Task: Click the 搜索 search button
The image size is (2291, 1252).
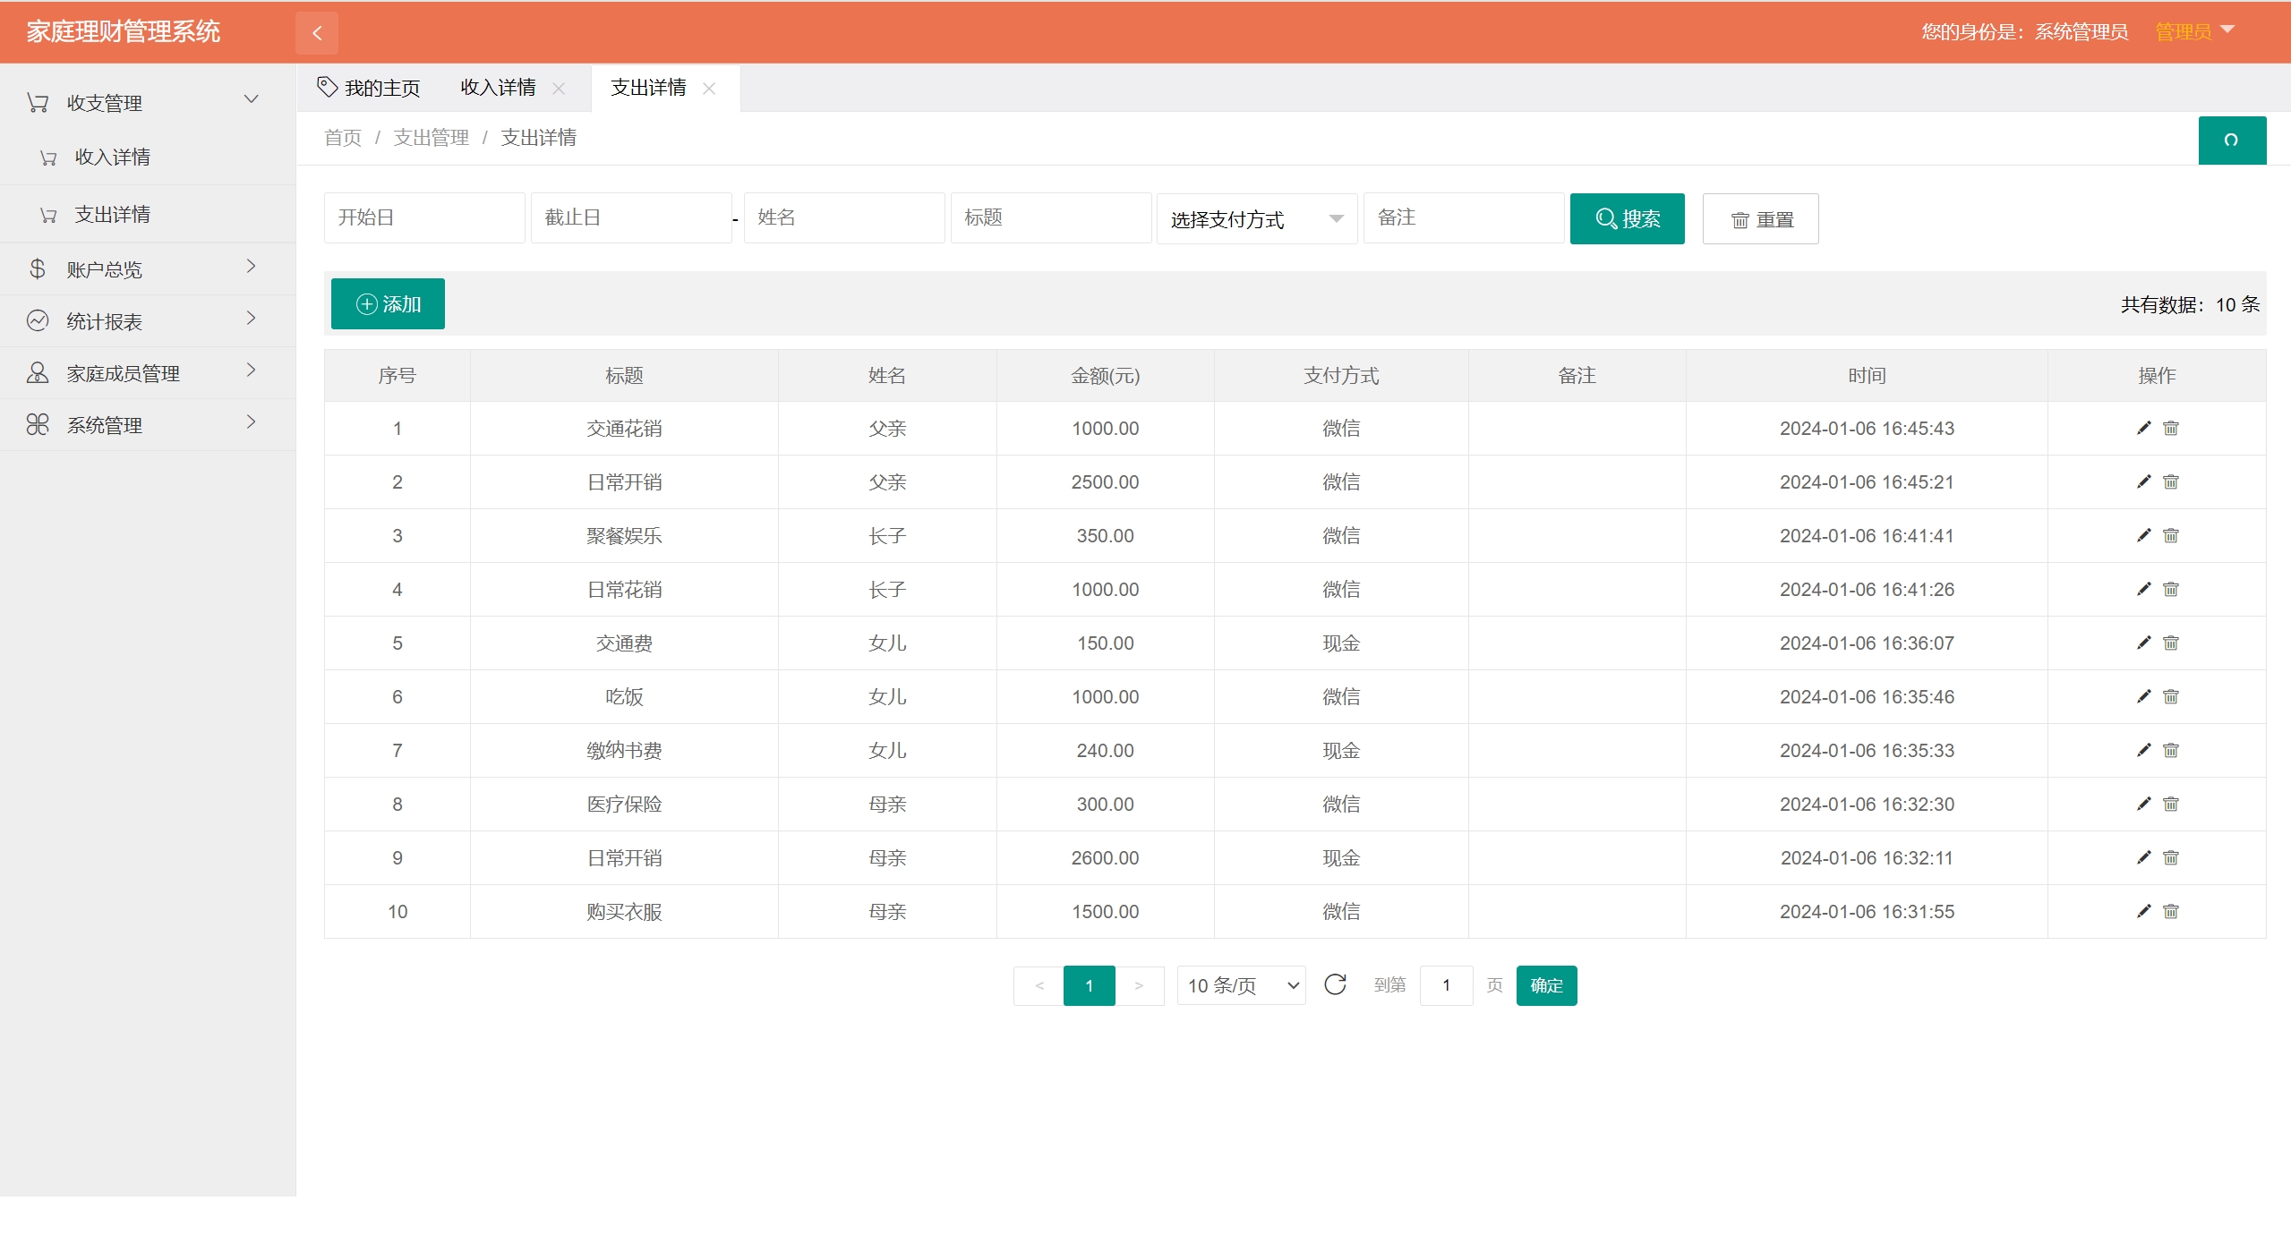Action: click(x=1627, y=219)
